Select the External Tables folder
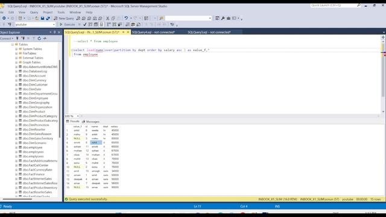The height and width of the screenshot is (217, 386). tap(33, 58)
